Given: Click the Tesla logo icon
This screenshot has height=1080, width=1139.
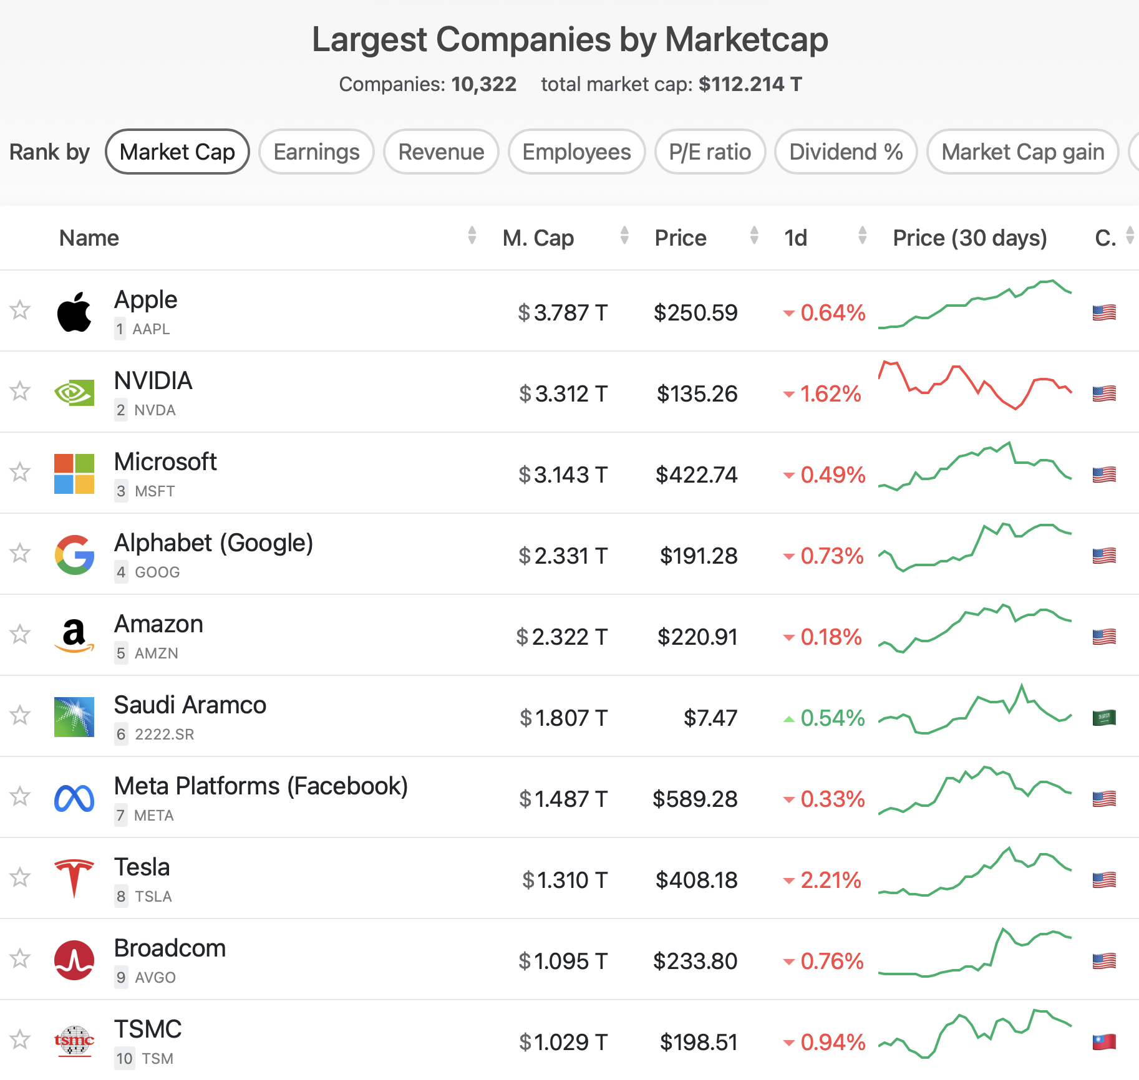Looking at the screenshot, I should tap(74, 879).
